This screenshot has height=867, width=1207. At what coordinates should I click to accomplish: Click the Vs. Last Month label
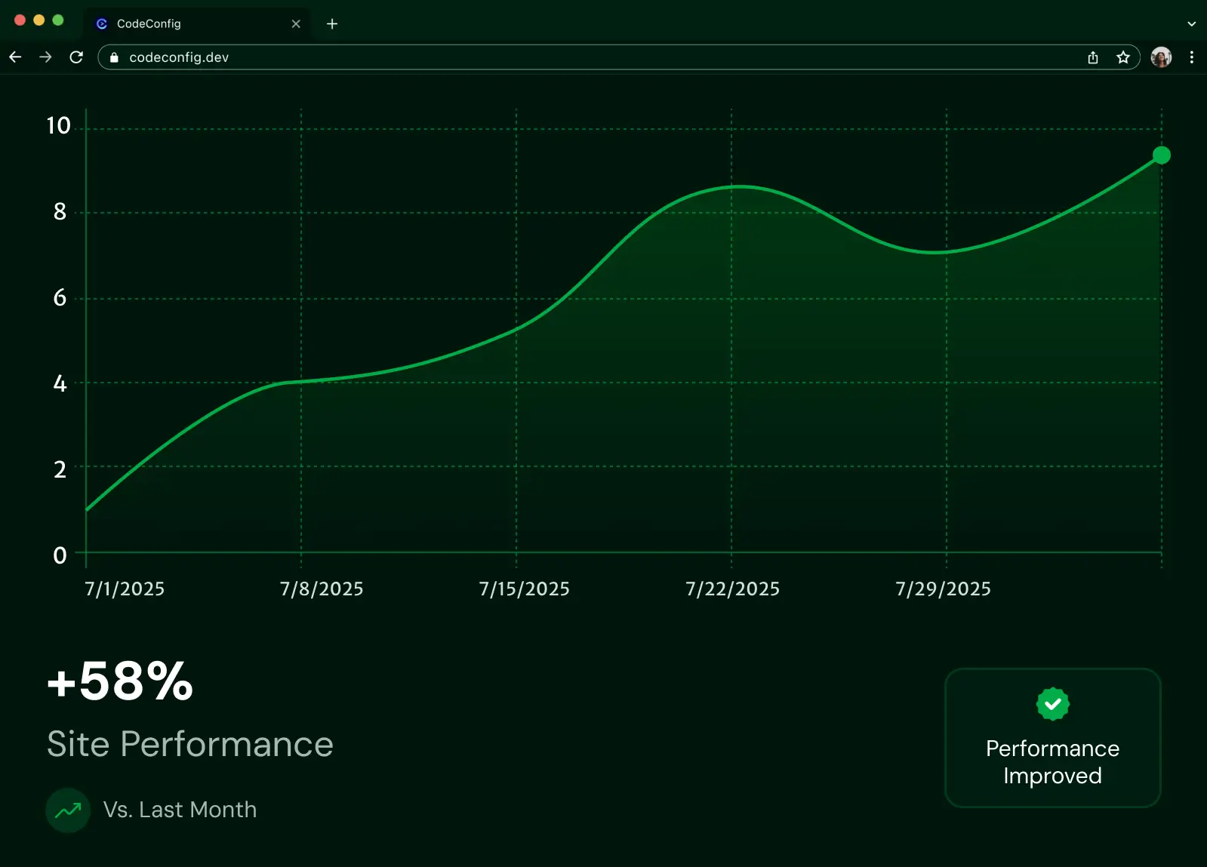pos(180,810)
